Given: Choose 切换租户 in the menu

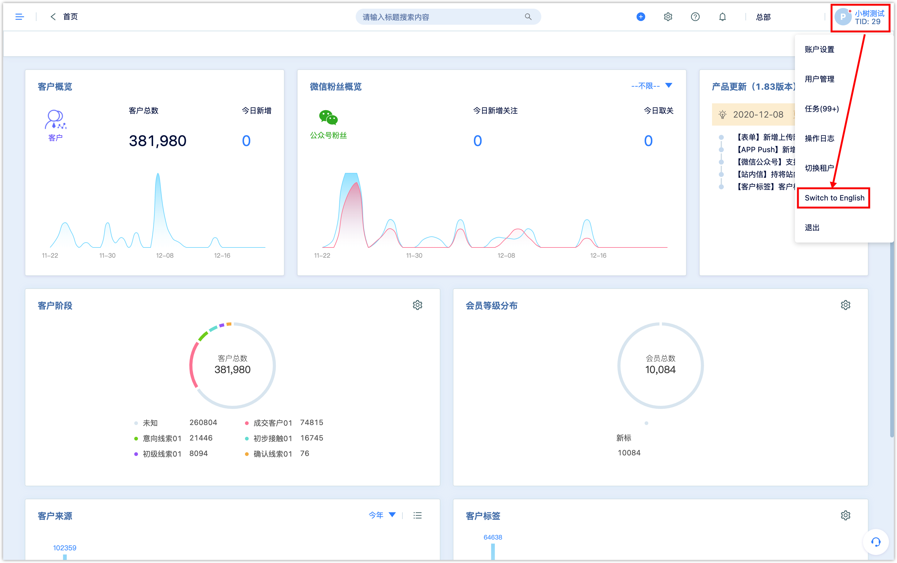Looking at the screenshot, I should click(819, 168).
